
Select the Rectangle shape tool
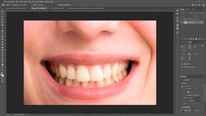pyautogui.click(x=2, y=62)
